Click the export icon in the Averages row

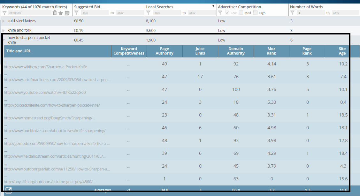coord(8,190)
